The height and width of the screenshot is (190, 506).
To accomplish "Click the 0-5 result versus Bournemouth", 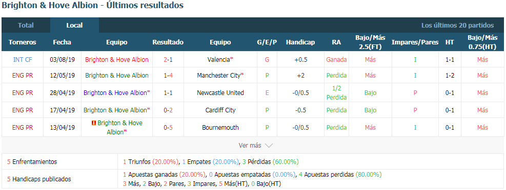I will (168, 128).
